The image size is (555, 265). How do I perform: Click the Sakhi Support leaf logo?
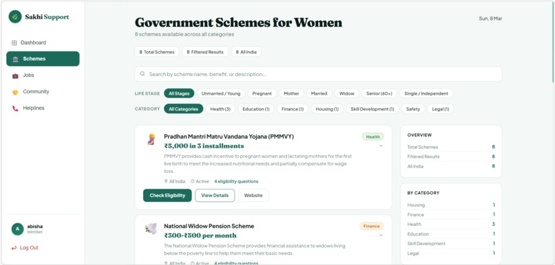click(x=15, y=17)
